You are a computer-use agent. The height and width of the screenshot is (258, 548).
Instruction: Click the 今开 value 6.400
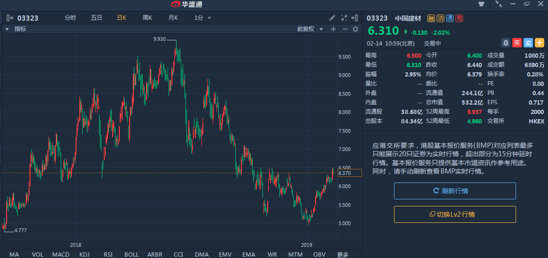[475, 55]
